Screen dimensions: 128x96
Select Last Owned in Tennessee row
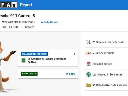click(x=106, y=74)
